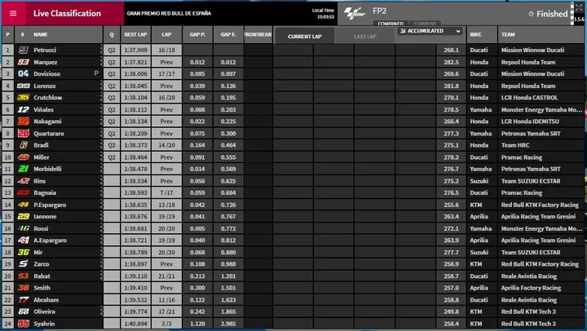Click the FP2 session label
Viewport: 587px width, 331px height.
[x=379, y=11]
